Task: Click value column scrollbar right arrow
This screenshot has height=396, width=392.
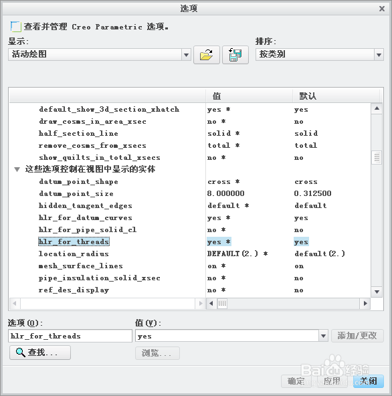Action: 365,303
